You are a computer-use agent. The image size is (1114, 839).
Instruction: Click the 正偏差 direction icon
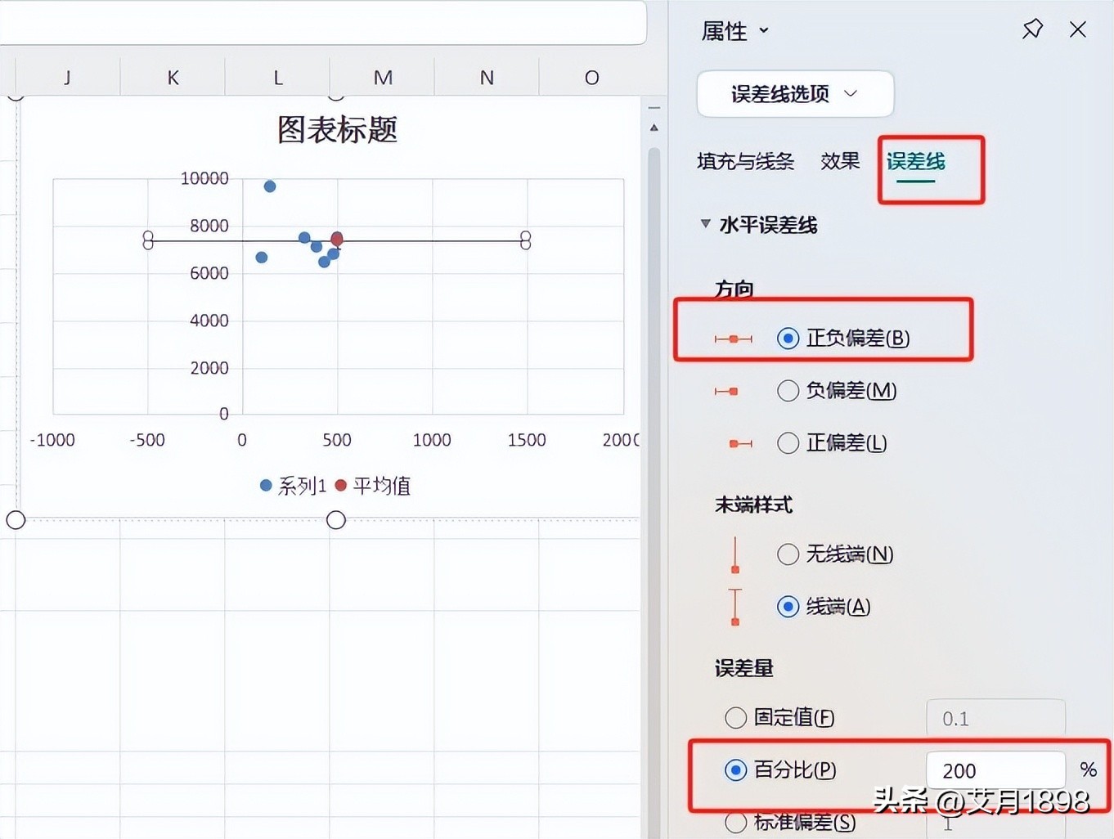pos(740,443)
